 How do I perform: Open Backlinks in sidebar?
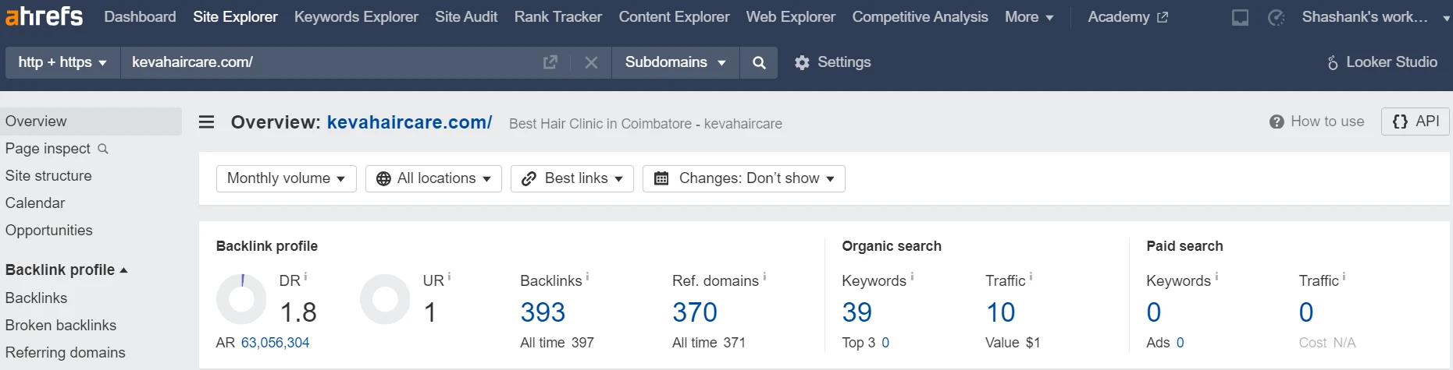click(x=36, y=298)
